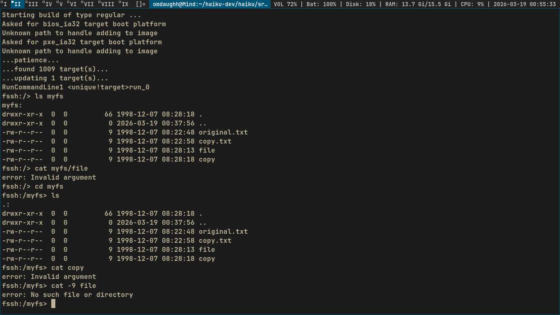560x315 pixels.
Task: Select the active workspace tag II
Action: coord(17,4)
